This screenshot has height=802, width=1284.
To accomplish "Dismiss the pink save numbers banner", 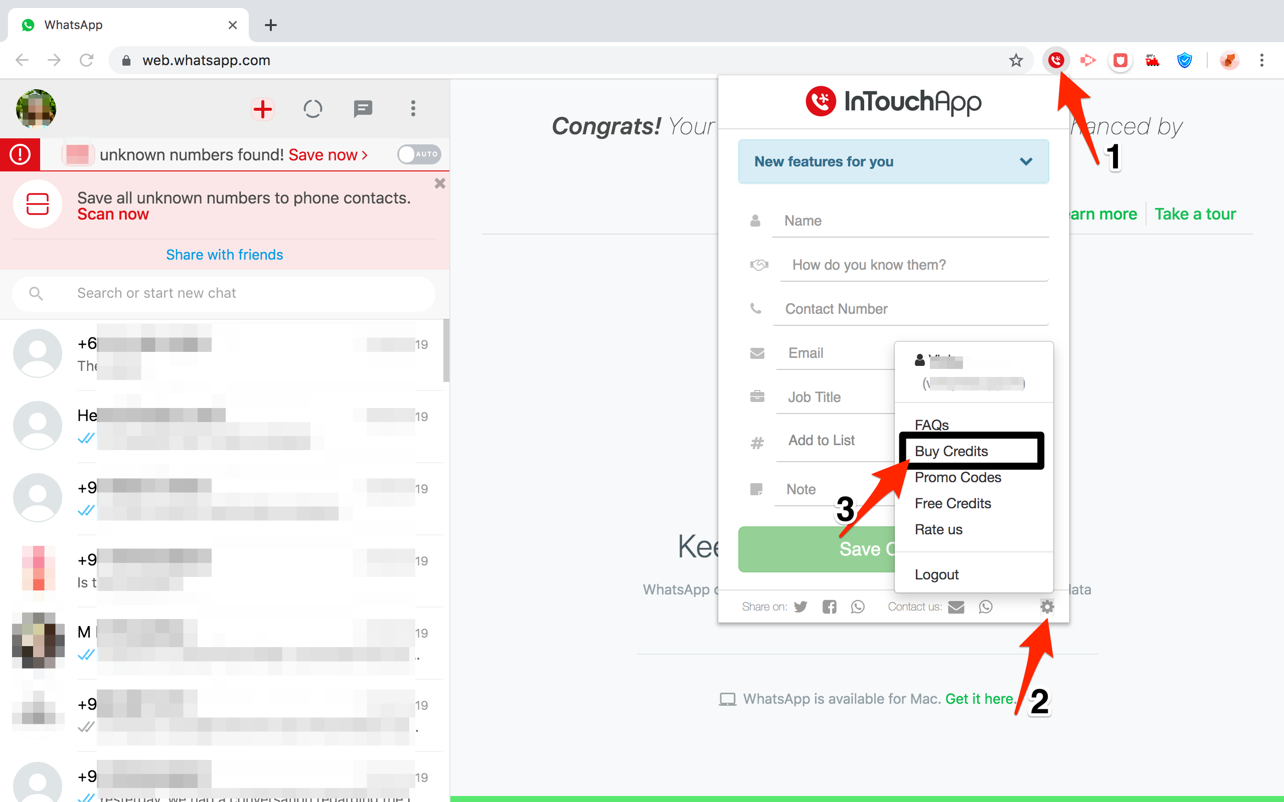I will pos(439,183).
